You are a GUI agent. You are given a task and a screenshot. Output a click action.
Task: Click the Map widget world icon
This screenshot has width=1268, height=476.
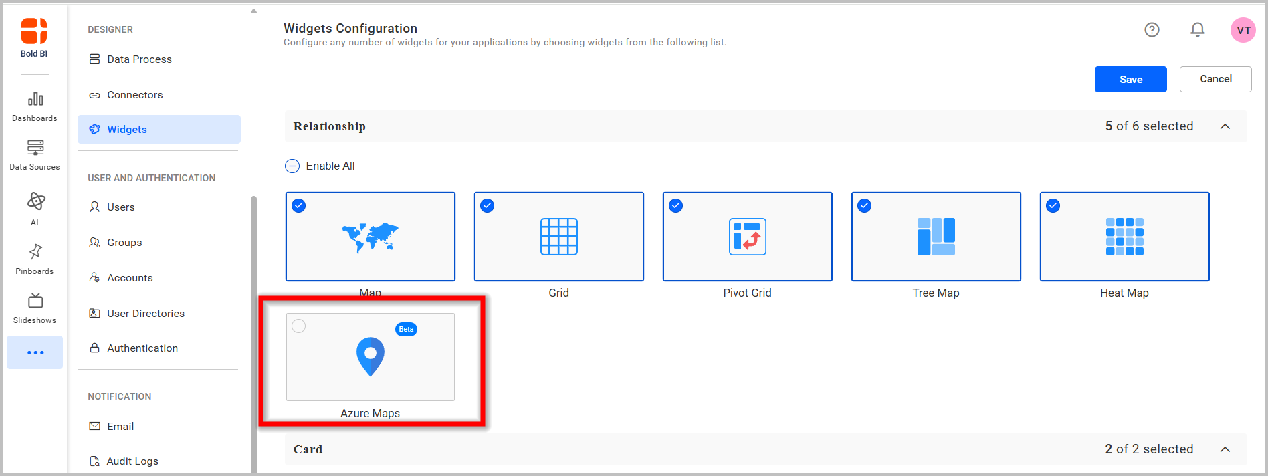370,237
